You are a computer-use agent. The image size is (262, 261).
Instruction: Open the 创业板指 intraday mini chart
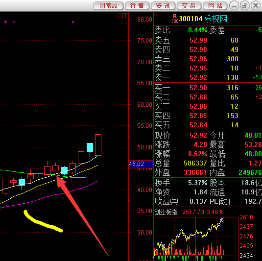tap(196, 239)
